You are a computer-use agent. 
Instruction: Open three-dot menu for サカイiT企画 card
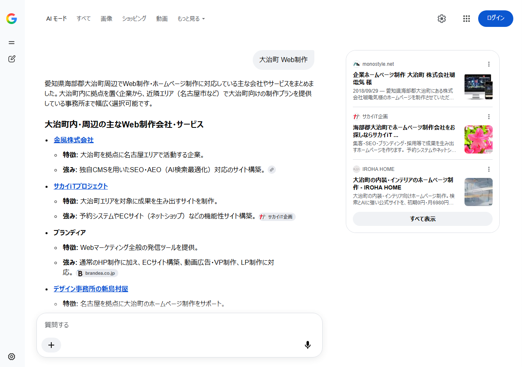[488, 117]
